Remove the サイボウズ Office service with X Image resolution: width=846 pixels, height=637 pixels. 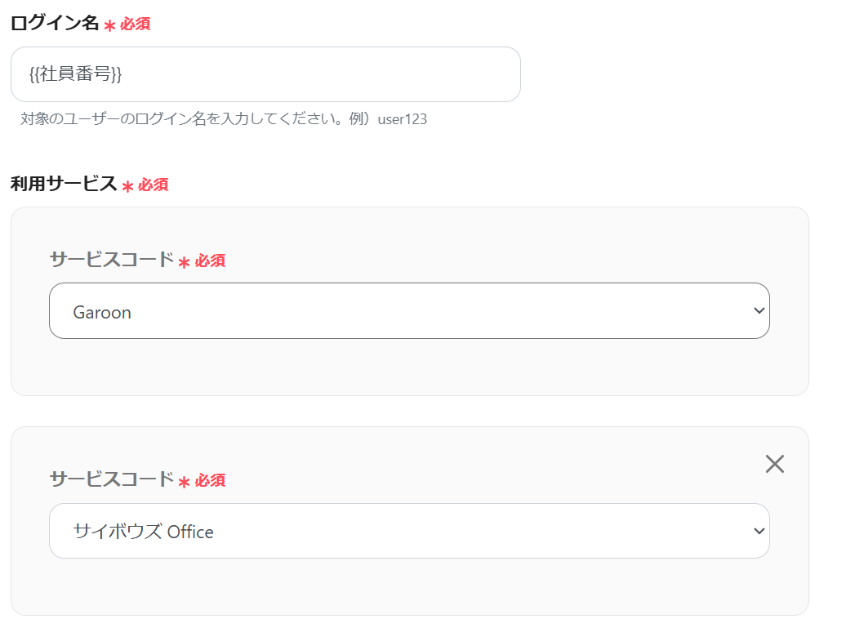[774, 464]
